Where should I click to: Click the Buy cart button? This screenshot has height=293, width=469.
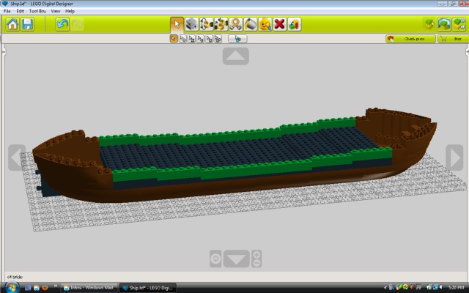tap(453, 39)
